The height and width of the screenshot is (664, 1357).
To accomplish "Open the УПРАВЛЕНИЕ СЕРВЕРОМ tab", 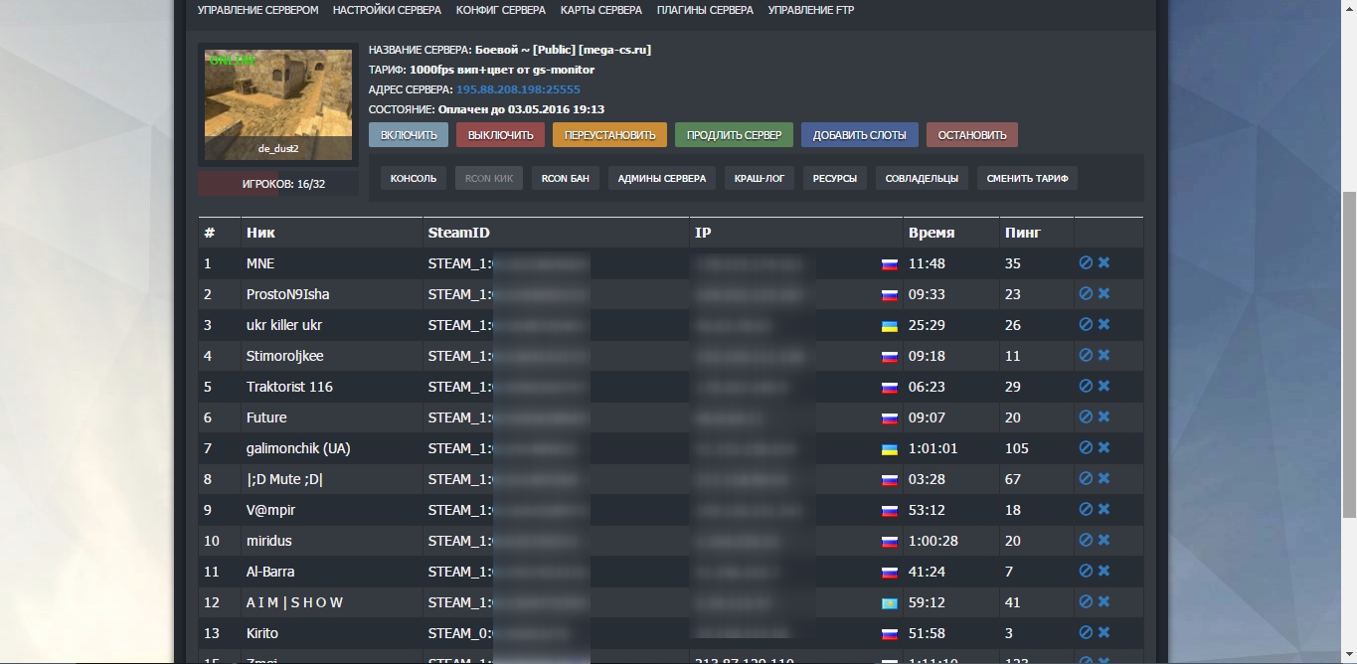I will pyautogui.click(x=257, y=10).
